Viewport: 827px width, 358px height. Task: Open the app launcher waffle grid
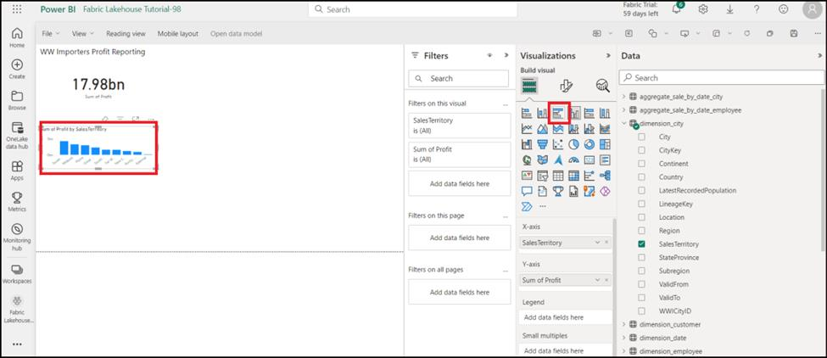[x=17, y=9]
